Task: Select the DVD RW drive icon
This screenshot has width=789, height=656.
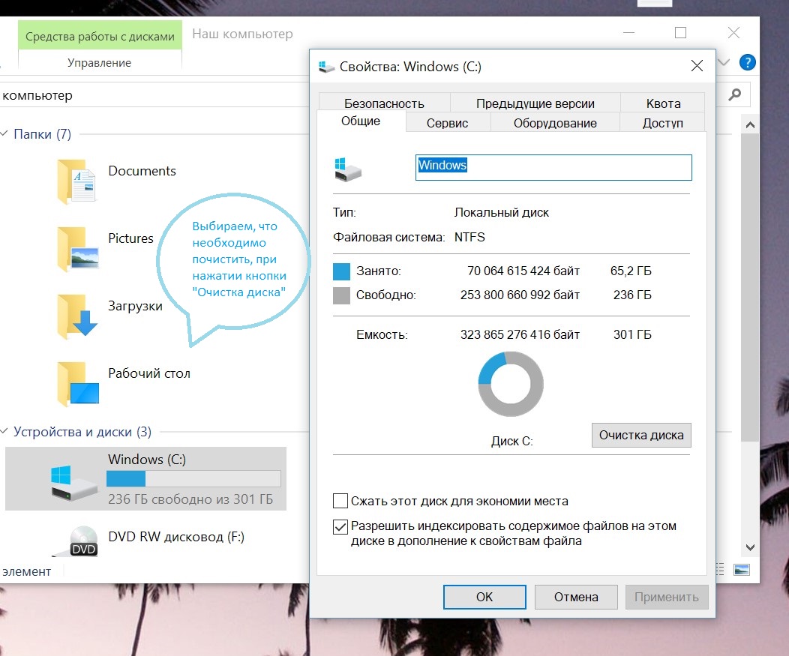Action: click(76, 541)
